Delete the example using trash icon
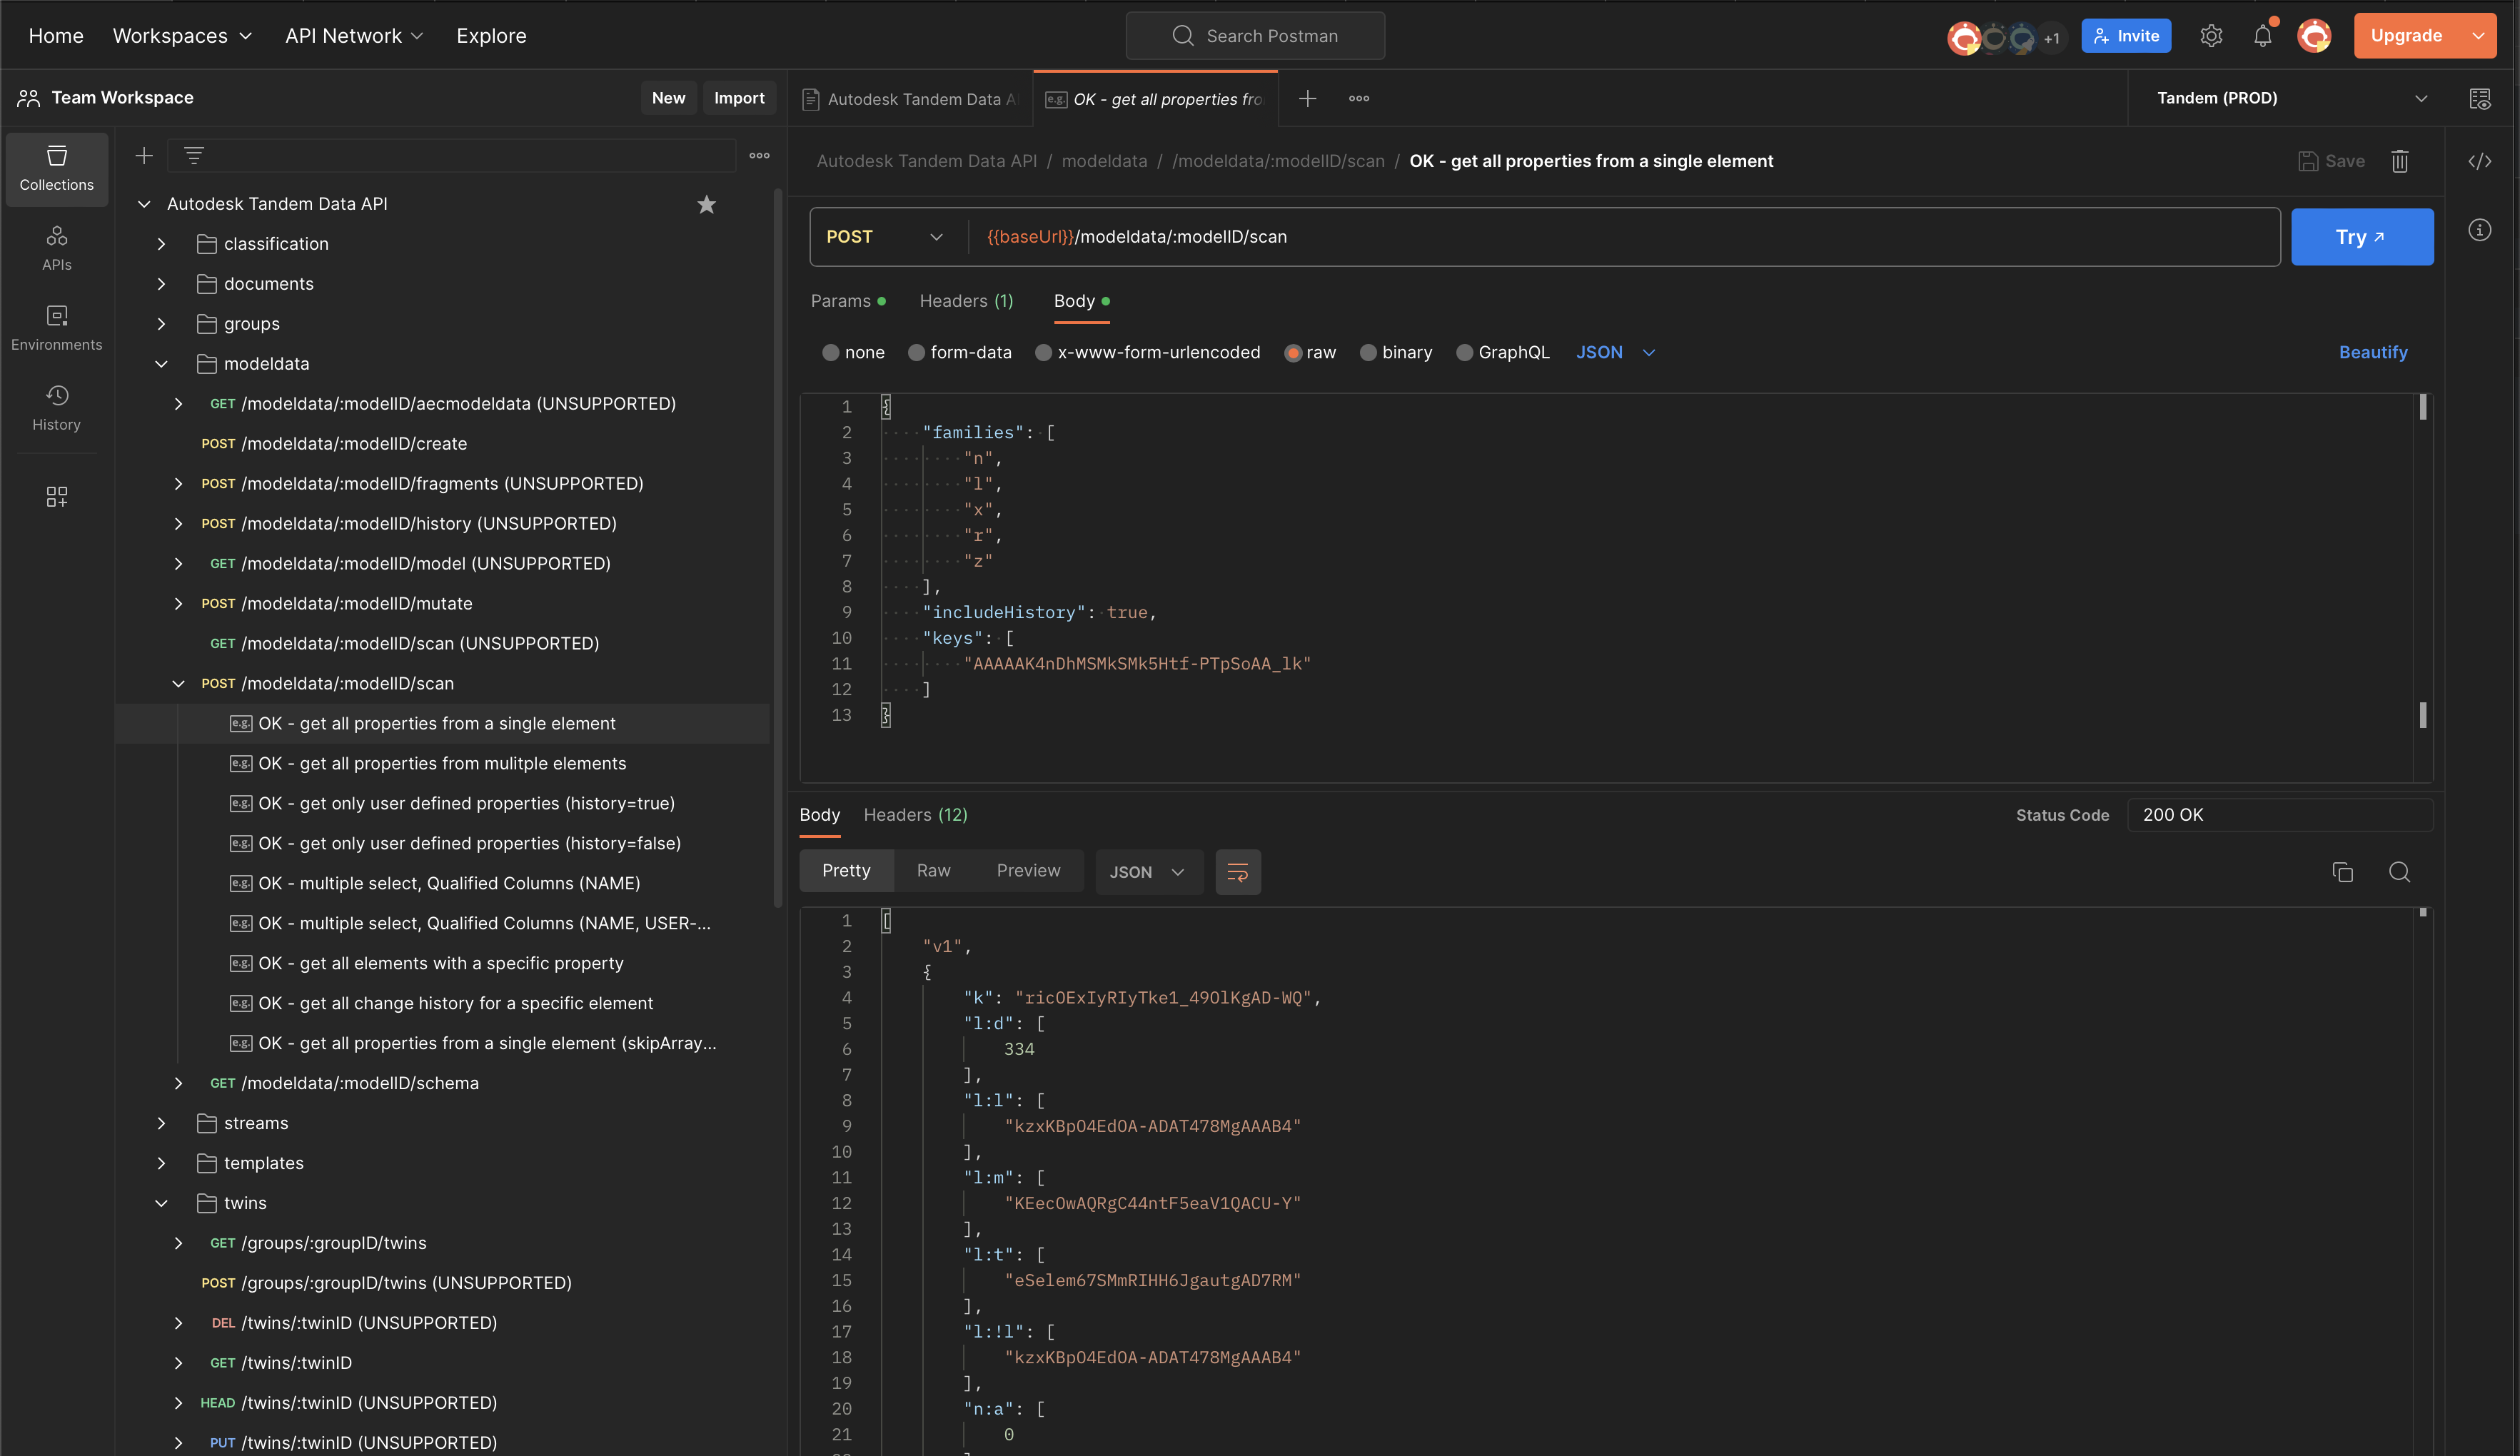The width and height of the screenshot is (2520, 1456). pos(2399,161)
